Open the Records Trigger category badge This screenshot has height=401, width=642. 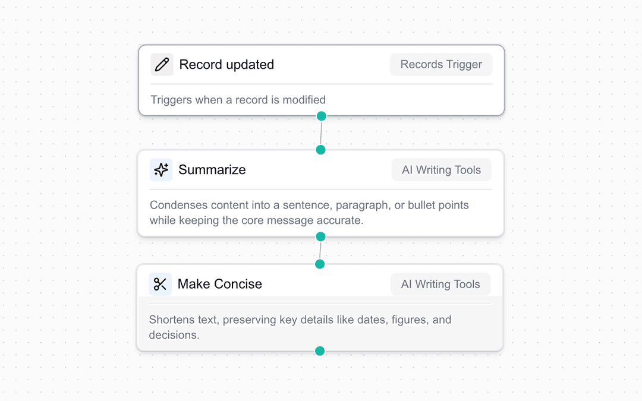coord(441,64)
